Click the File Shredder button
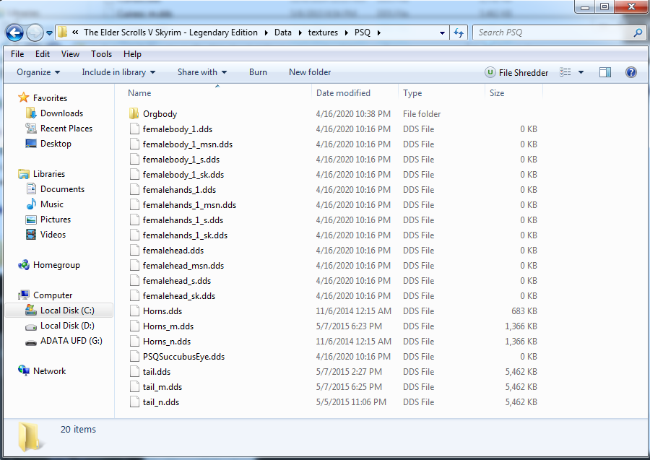Viewport: 650px width, 460px height. (517, 72)
